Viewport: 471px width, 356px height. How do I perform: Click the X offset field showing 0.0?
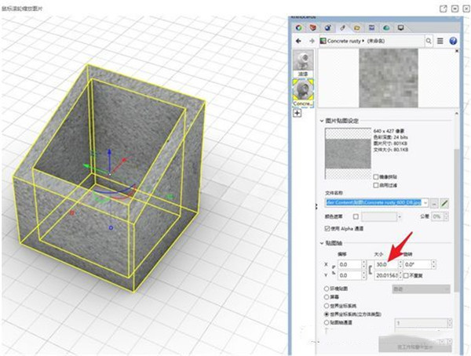350,264
